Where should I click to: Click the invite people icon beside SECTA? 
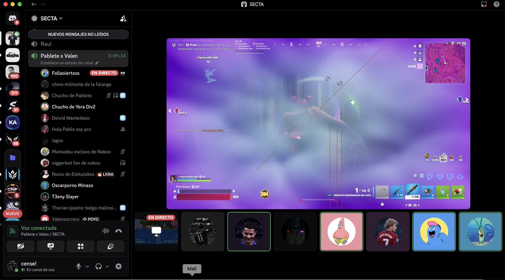[x=123, y=19]
